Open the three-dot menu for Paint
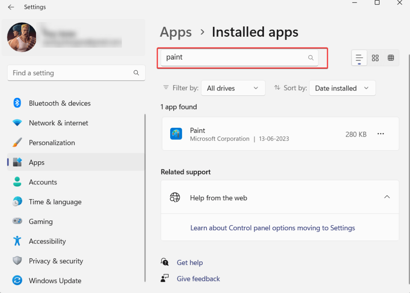Viewport: 410px width, 293px height. (x=381, y=134)
